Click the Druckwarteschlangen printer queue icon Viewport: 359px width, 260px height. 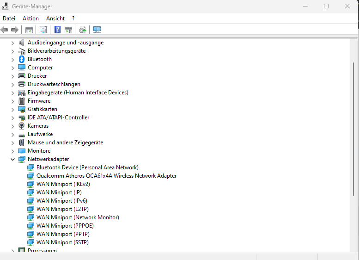tap(22, 84)
